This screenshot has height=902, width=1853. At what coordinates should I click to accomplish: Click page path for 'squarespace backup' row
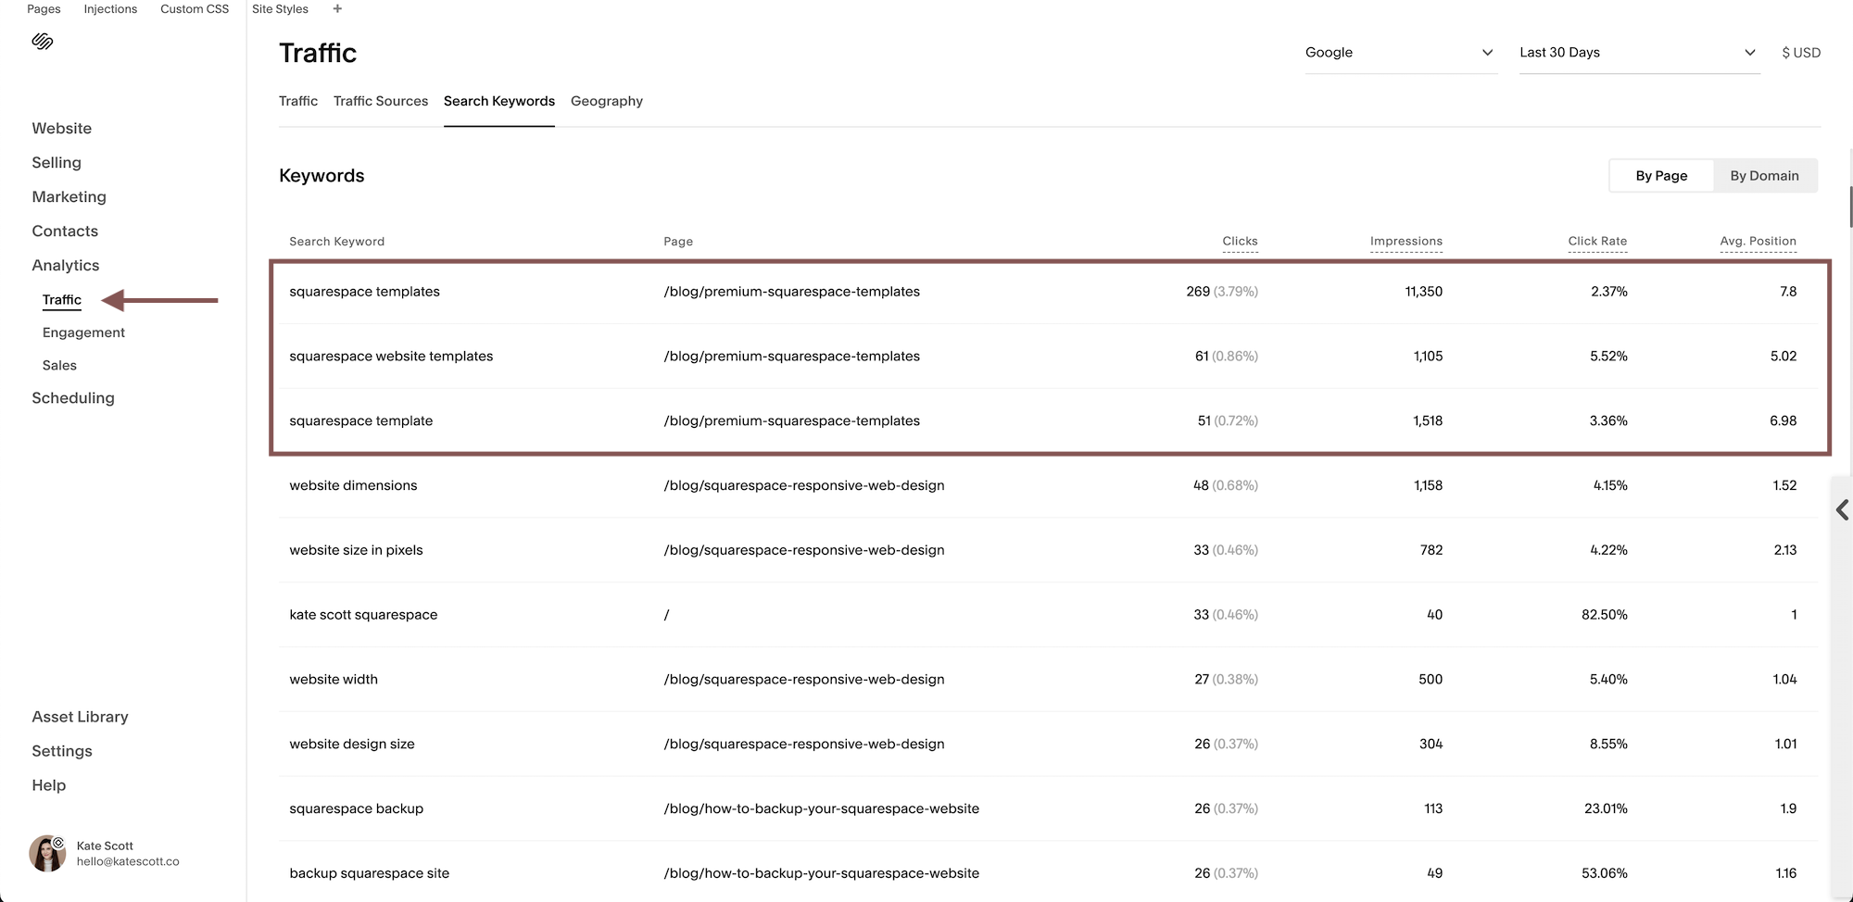coord(821,808)
